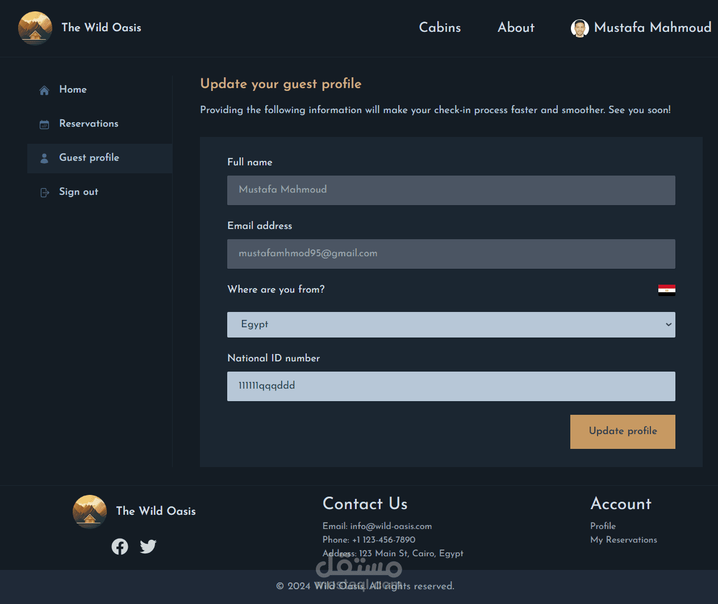Screen dimensions: 718x604
Task: Go to the About page
Action: click(x=516, y=27)
